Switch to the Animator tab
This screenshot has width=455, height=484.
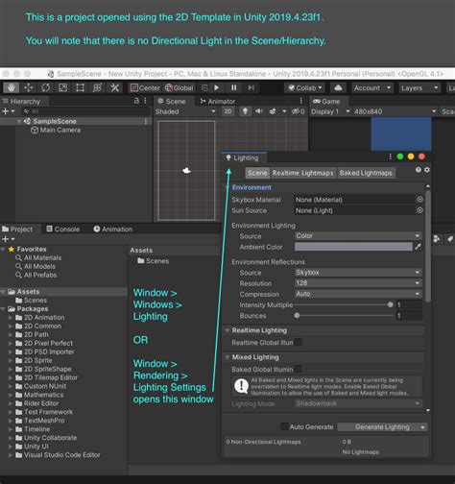[218, 101]
